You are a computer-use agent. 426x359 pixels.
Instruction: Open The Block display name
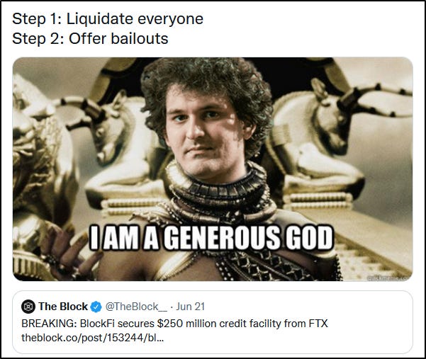coord(63,307)
